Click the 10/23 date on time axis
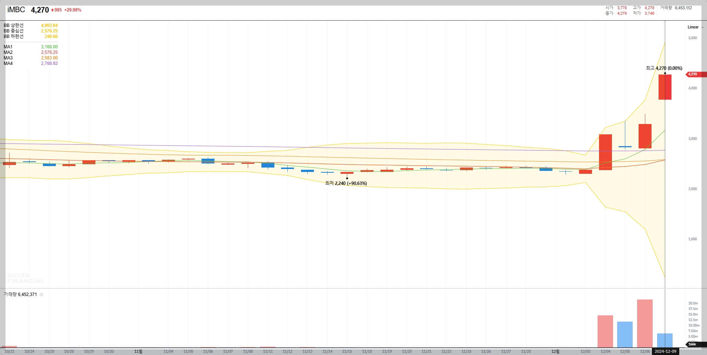The image size is (707, 355). click(9, 352)
